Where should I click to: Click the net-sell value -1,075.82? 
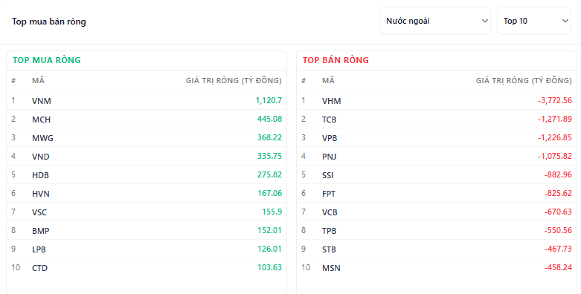pyautogui.click(x=555, y=156)
